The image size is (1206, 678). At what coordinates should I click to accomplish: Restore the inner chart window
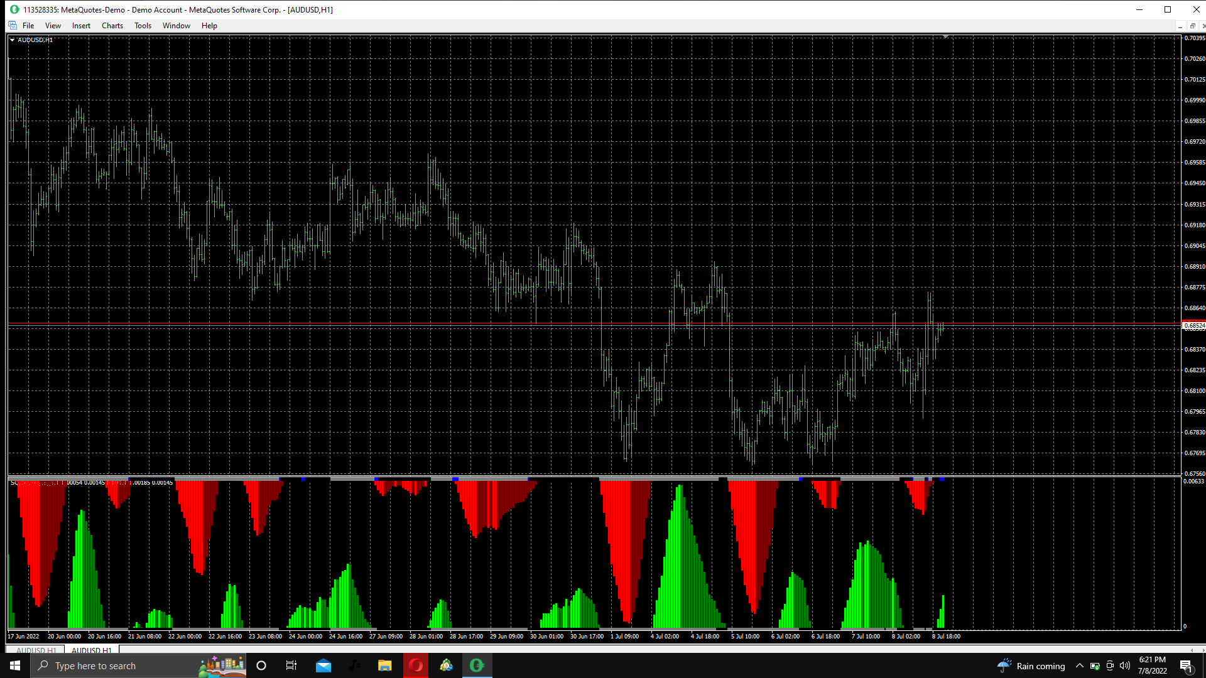(1192, 26)
